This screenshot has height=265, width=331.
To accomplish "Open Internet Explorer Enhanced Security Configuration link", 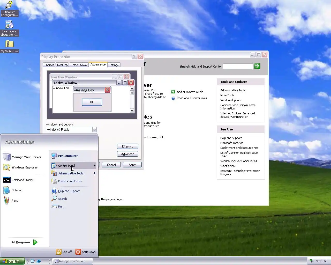I will pos(238,115).
